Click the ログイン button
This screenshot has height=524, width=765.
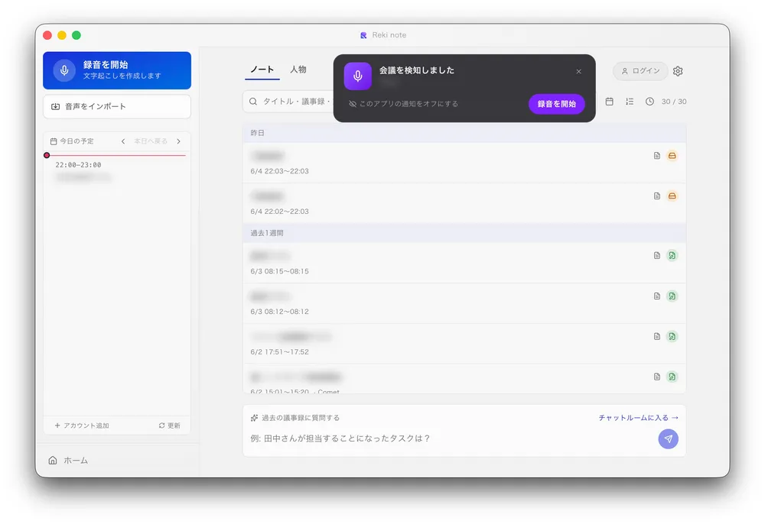(640, 71)
